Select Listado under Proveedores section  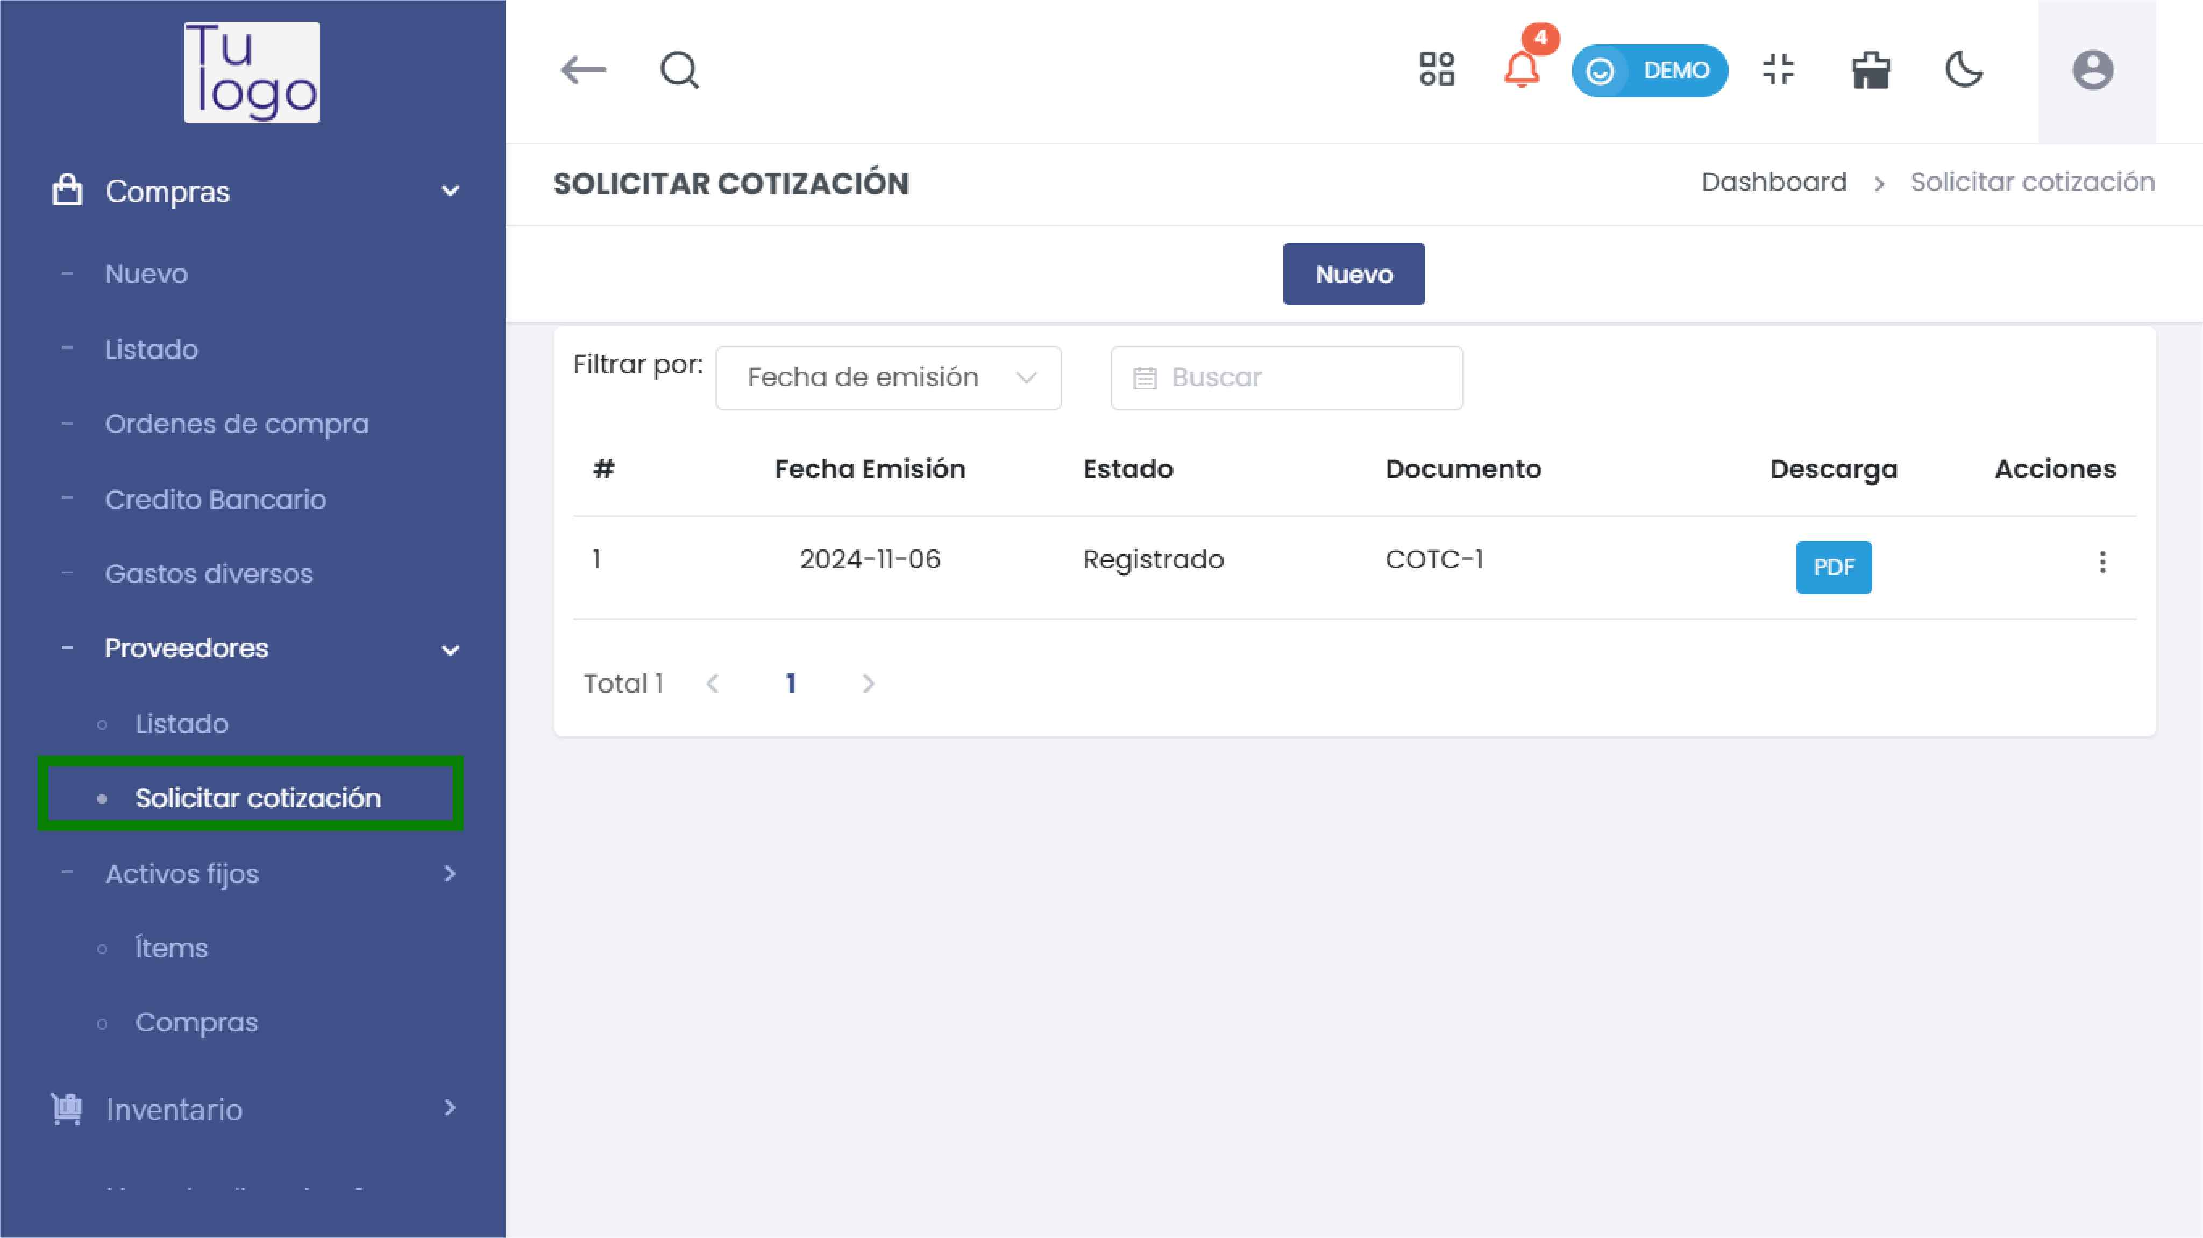(182, 722)
